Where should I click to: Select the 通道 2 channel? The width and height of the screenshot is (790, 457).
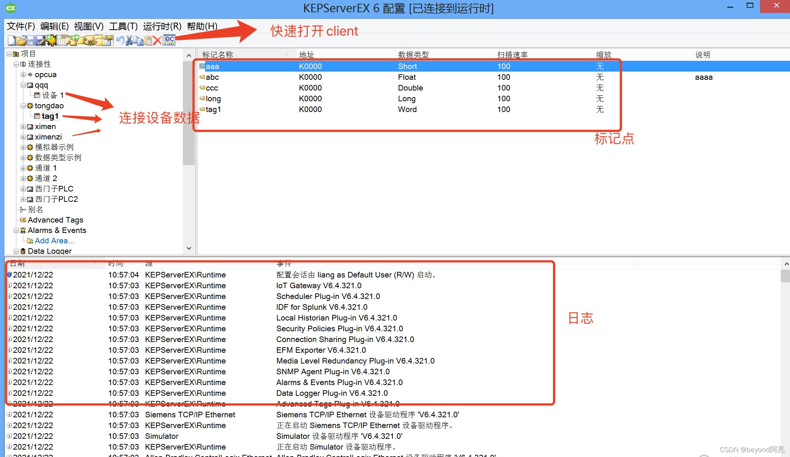[x=46, y=178]
